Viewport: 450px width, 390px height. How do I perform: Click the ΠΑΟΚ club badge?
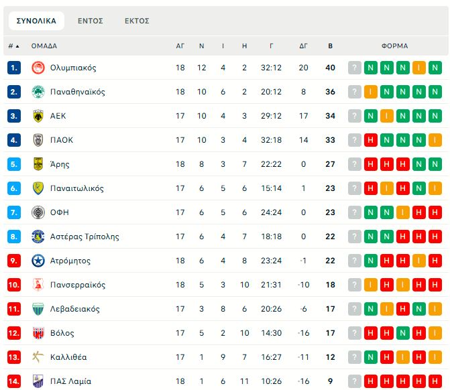pos(38,140)
